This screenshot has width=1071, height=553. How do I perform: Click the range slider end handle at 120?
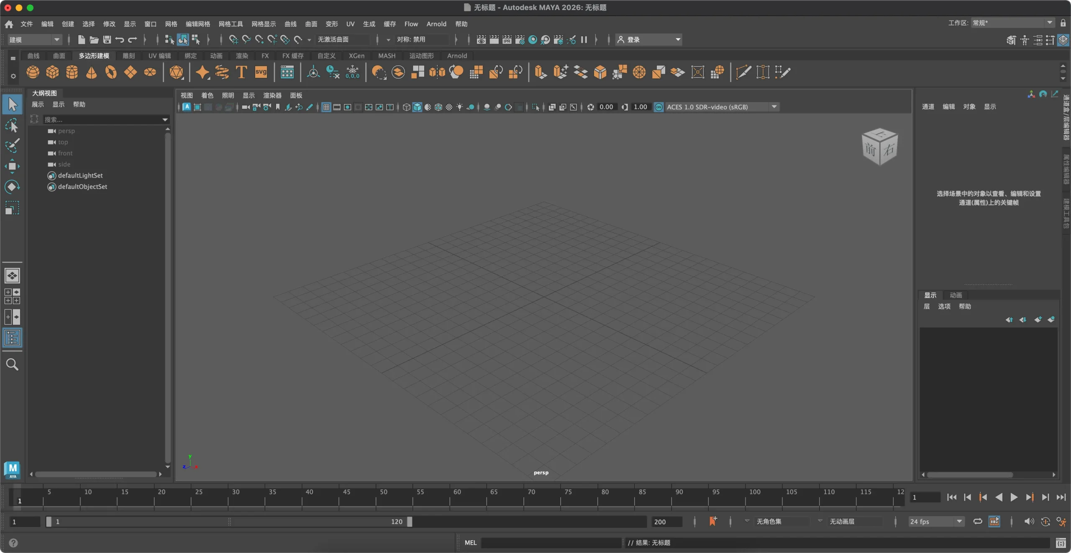[x=410, y=522]
